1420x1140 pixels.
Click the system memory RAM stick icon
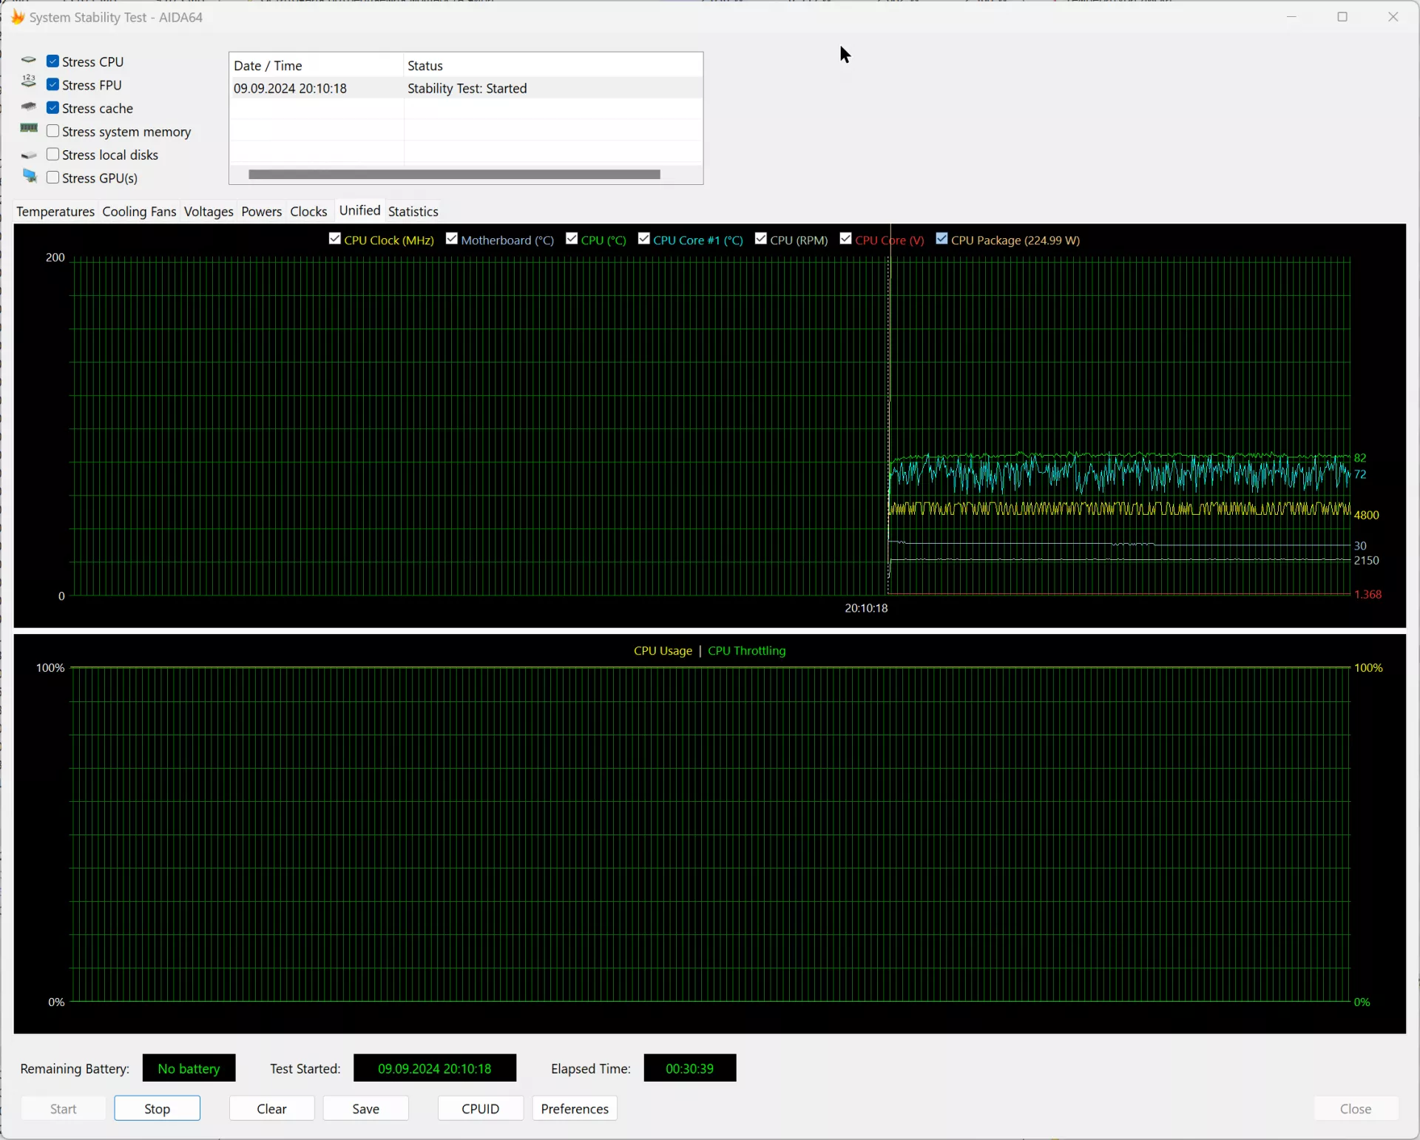tap(29, 128)
